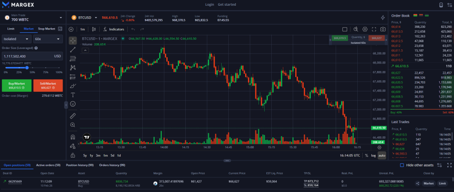
Task: Open the candlestick chart style selector
Action: (94, 29)
